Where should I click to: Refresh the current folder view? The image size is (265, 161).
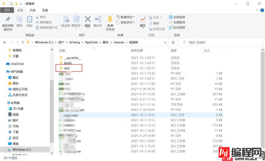click(173, 42)
